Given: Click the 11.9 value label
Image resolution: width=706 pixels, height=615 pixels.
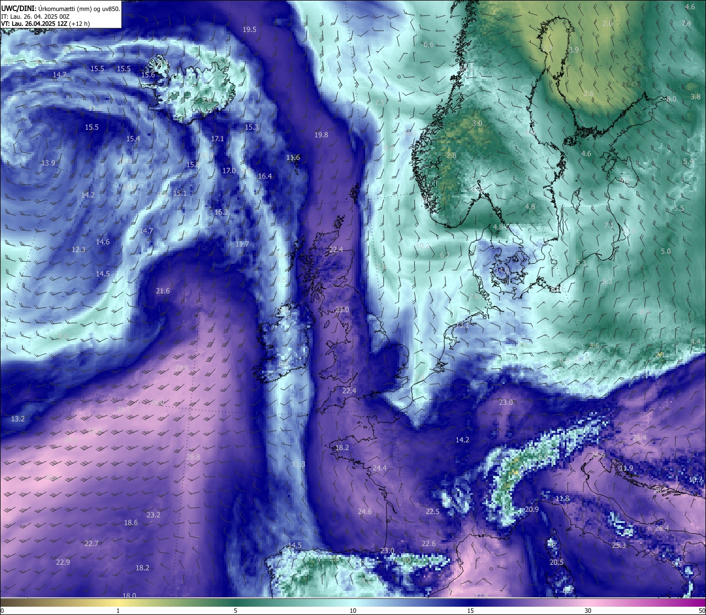Looking at the screenshot, I should pos(626,468).
